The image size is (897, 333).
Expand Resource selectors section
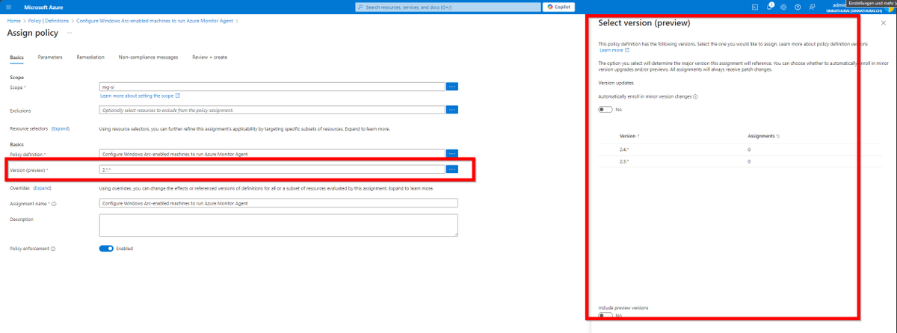(61, 128)
